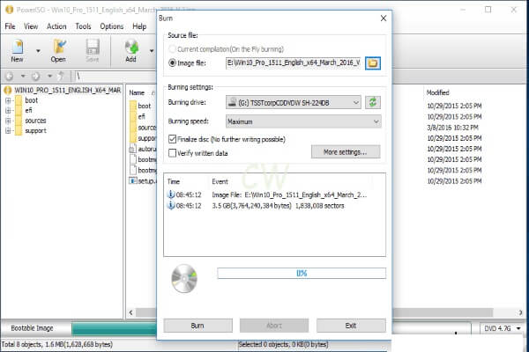The height and width of the screenshot is (352, 529).
Task: Click the file list horizontal scrollbar left arrow
Action: click(x=130, y=312)
